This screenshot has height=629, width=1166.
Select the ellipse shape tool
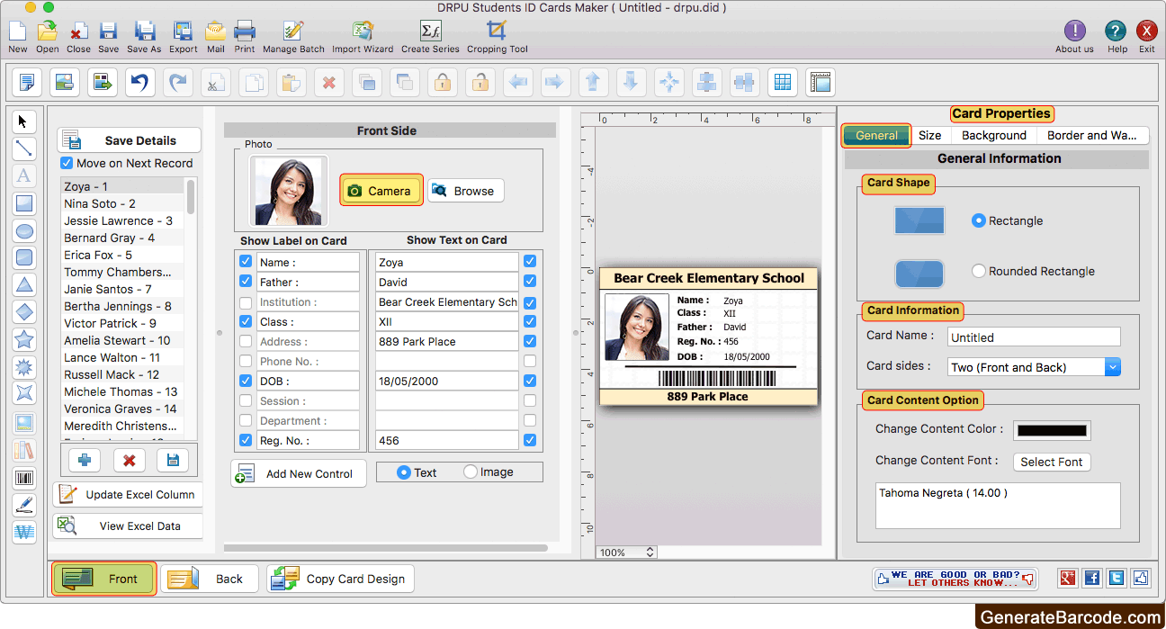[x=24, y=230]
